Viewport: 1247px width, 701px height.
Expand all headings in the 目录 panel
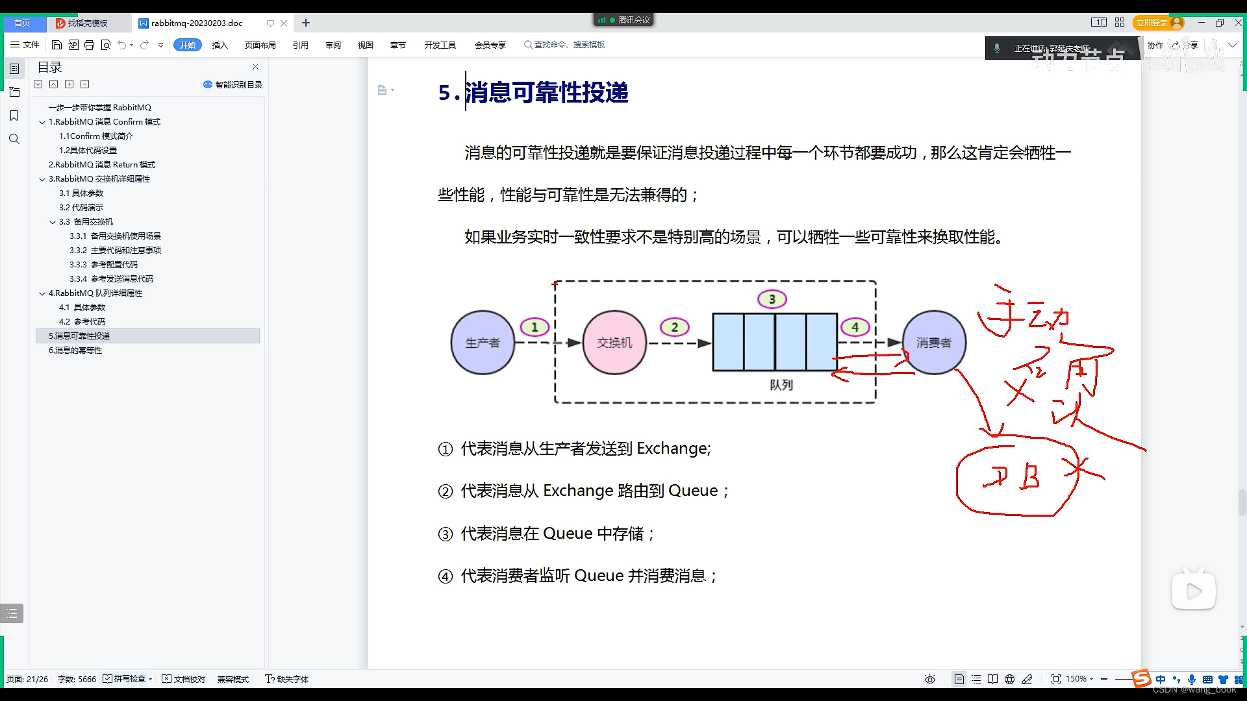(69, 84)
